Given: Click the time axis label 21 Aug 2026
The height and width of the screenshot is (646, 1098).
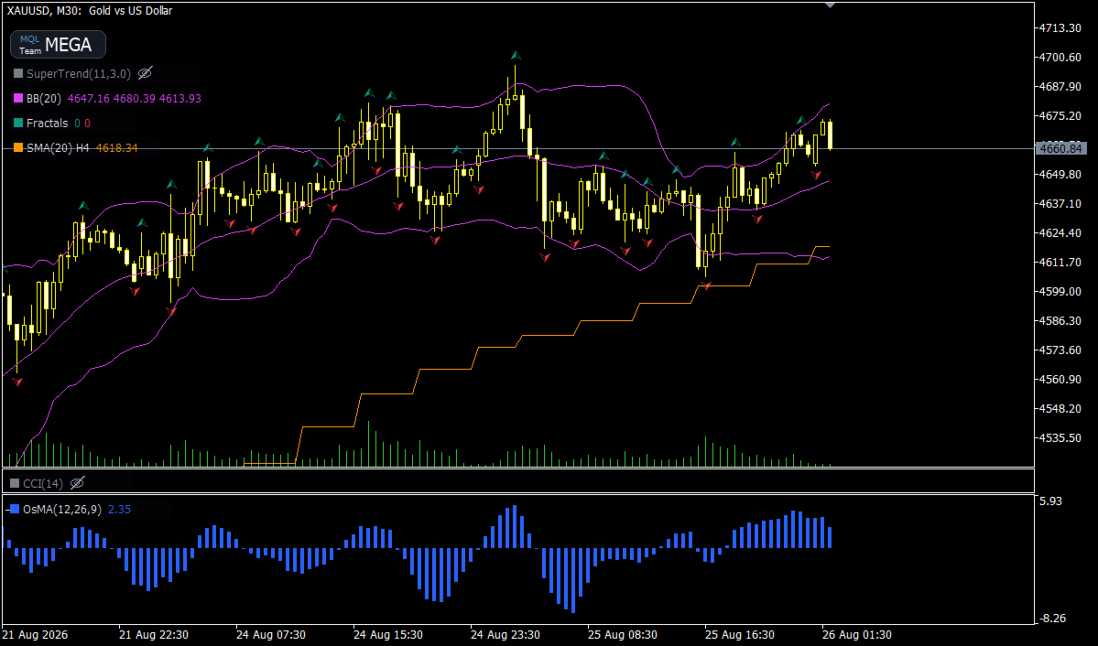Looking at the screenshot, I should tap(36, 635).
